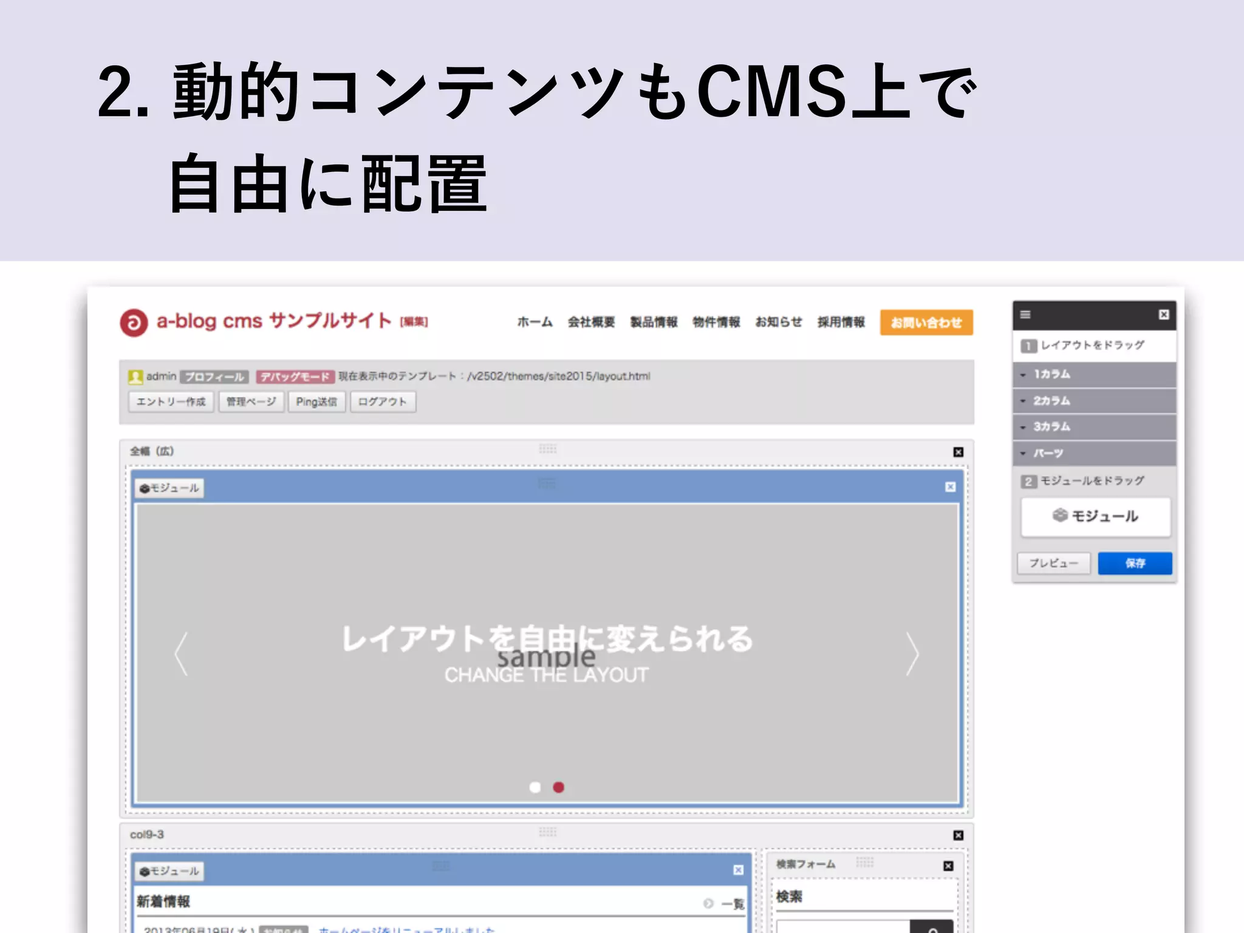Close the layout side panel
Image resolution: width=1244 pixels, height=933 pixels.
tap(1164, 315)
